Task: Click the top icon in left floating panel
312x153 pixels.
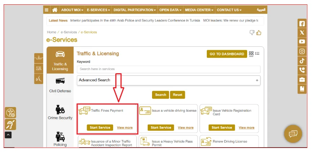Action: coord(39,58)
